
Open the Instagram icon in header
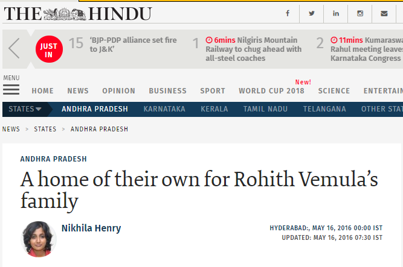[x=360, y=13]
